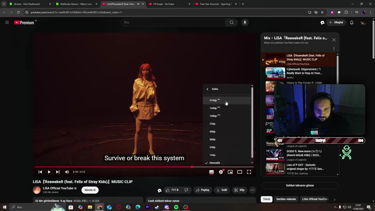
Task: Select the Tümü filter chip
Action: [267, 199]
